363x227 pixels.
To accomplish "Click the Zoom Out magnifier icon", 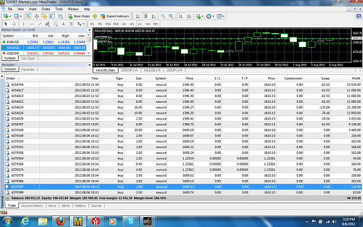I will click(x=171, y=16).
